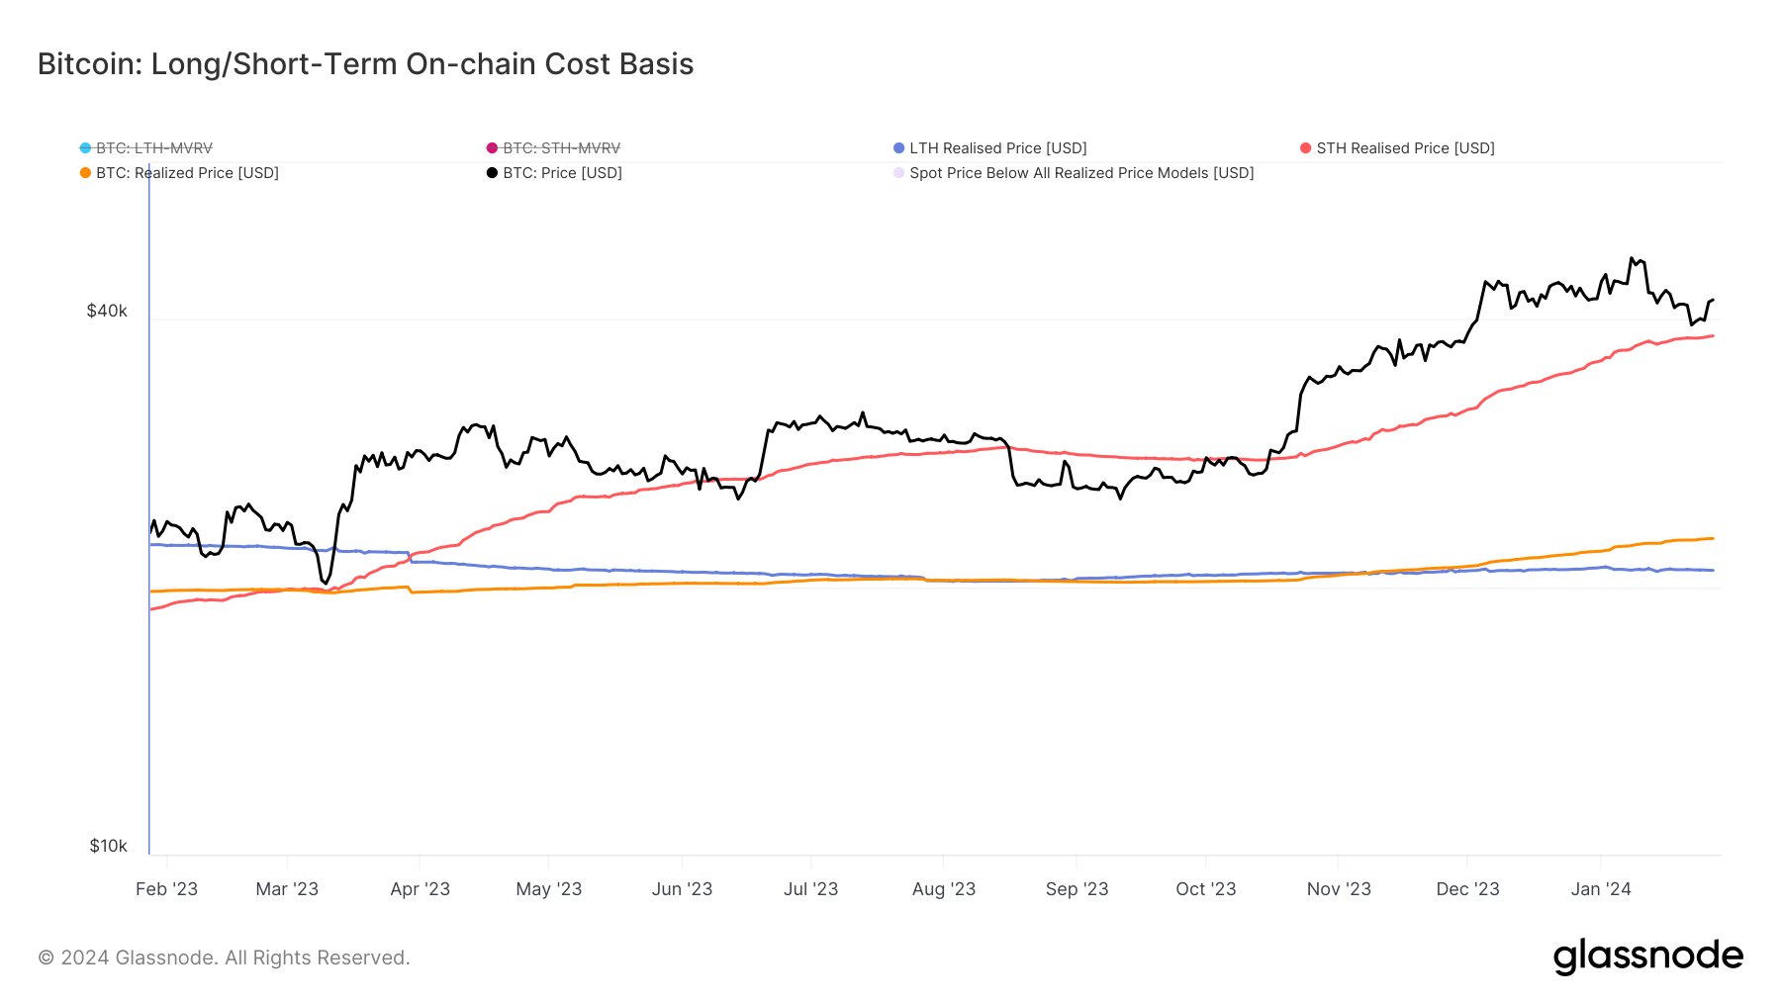Image resolution: width=1781 pixels, height=1002 pixels.
Task: Click the Feb '23 axis label
Action: point(166,889)
